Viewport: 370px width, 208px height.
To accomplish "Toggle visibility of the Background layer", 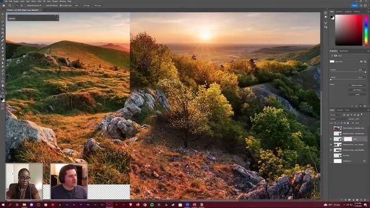I will point(331,161).
